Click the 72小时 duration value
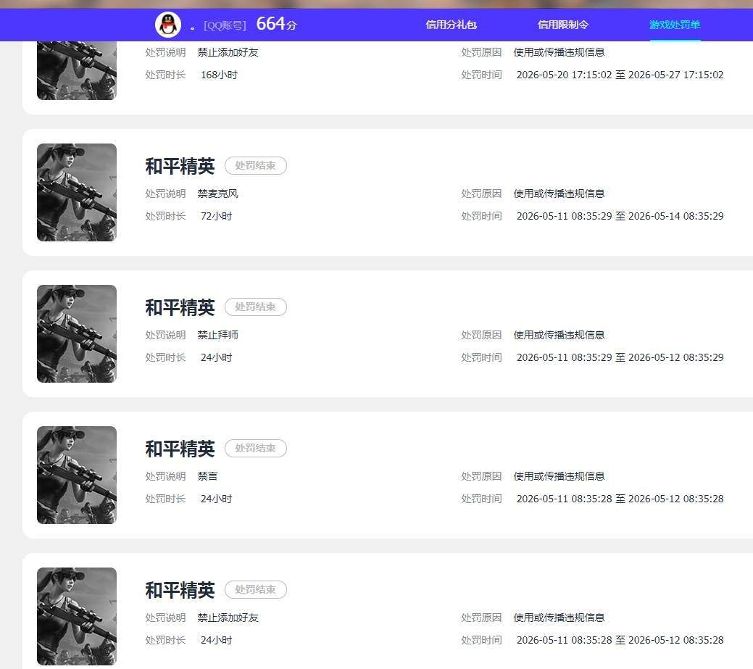The width and height of the screenshot is (753, 669). tap(216, 216)
